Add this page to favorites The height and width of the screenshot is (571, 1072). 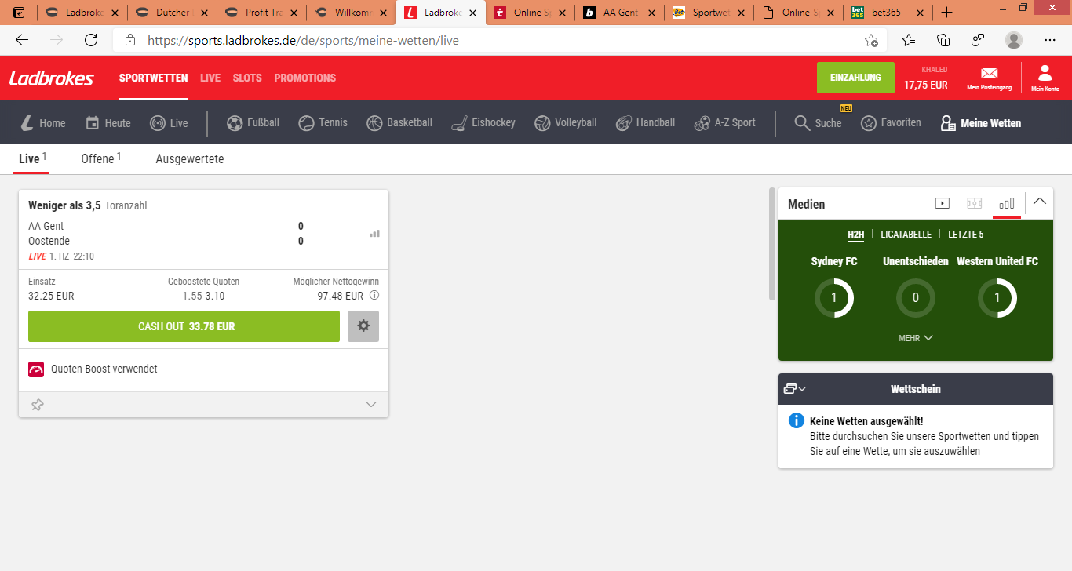[871, 40]
